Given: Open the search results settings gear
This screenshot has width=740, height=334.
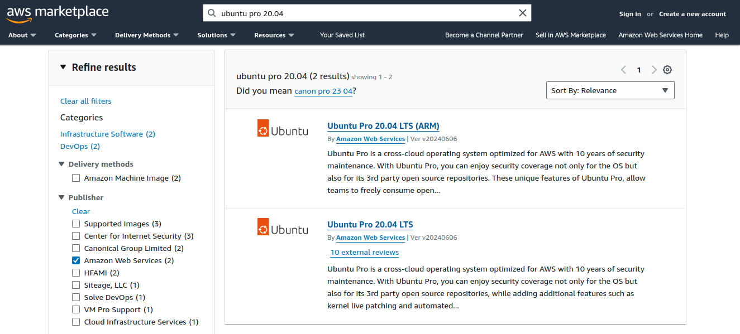Looking at the screenshot, I should 667,70.
